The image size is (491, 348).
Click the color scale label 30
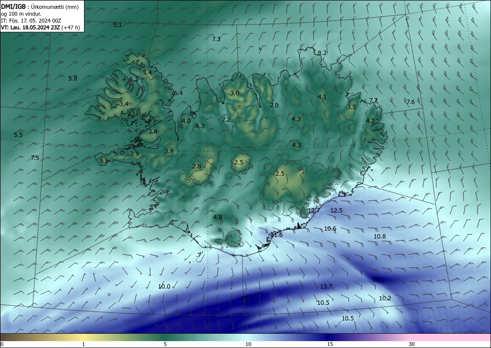412,344
